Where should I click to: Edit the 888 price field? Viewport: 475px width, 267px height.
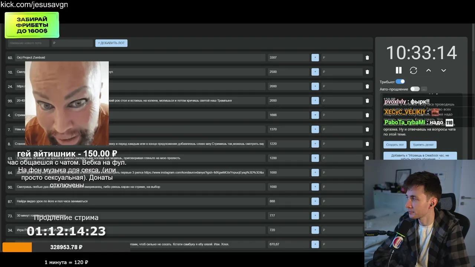click(x=288, y=201)
